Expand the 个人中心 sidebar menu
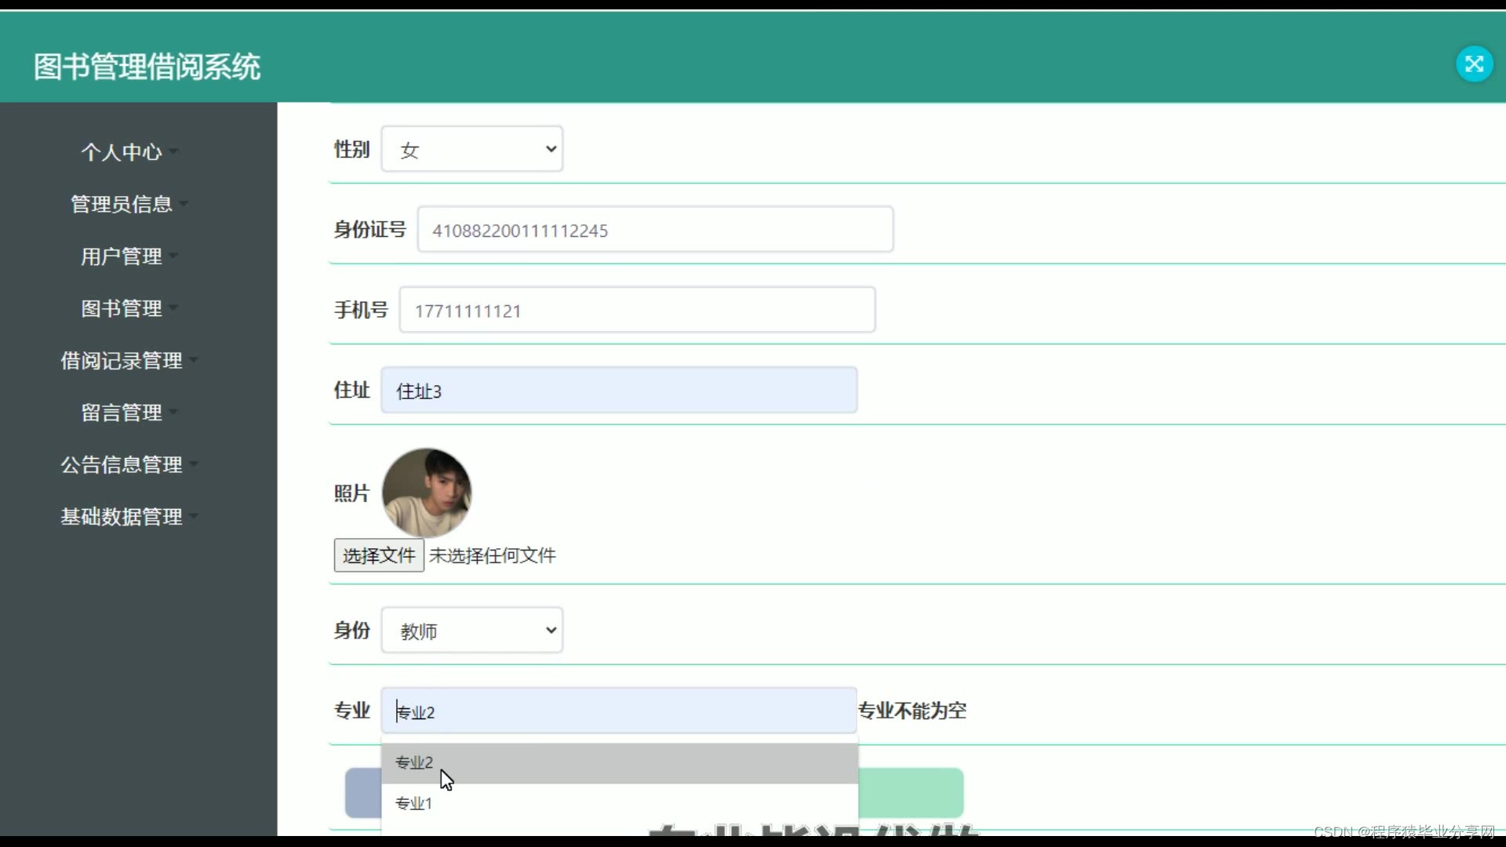 coord(122,152)
